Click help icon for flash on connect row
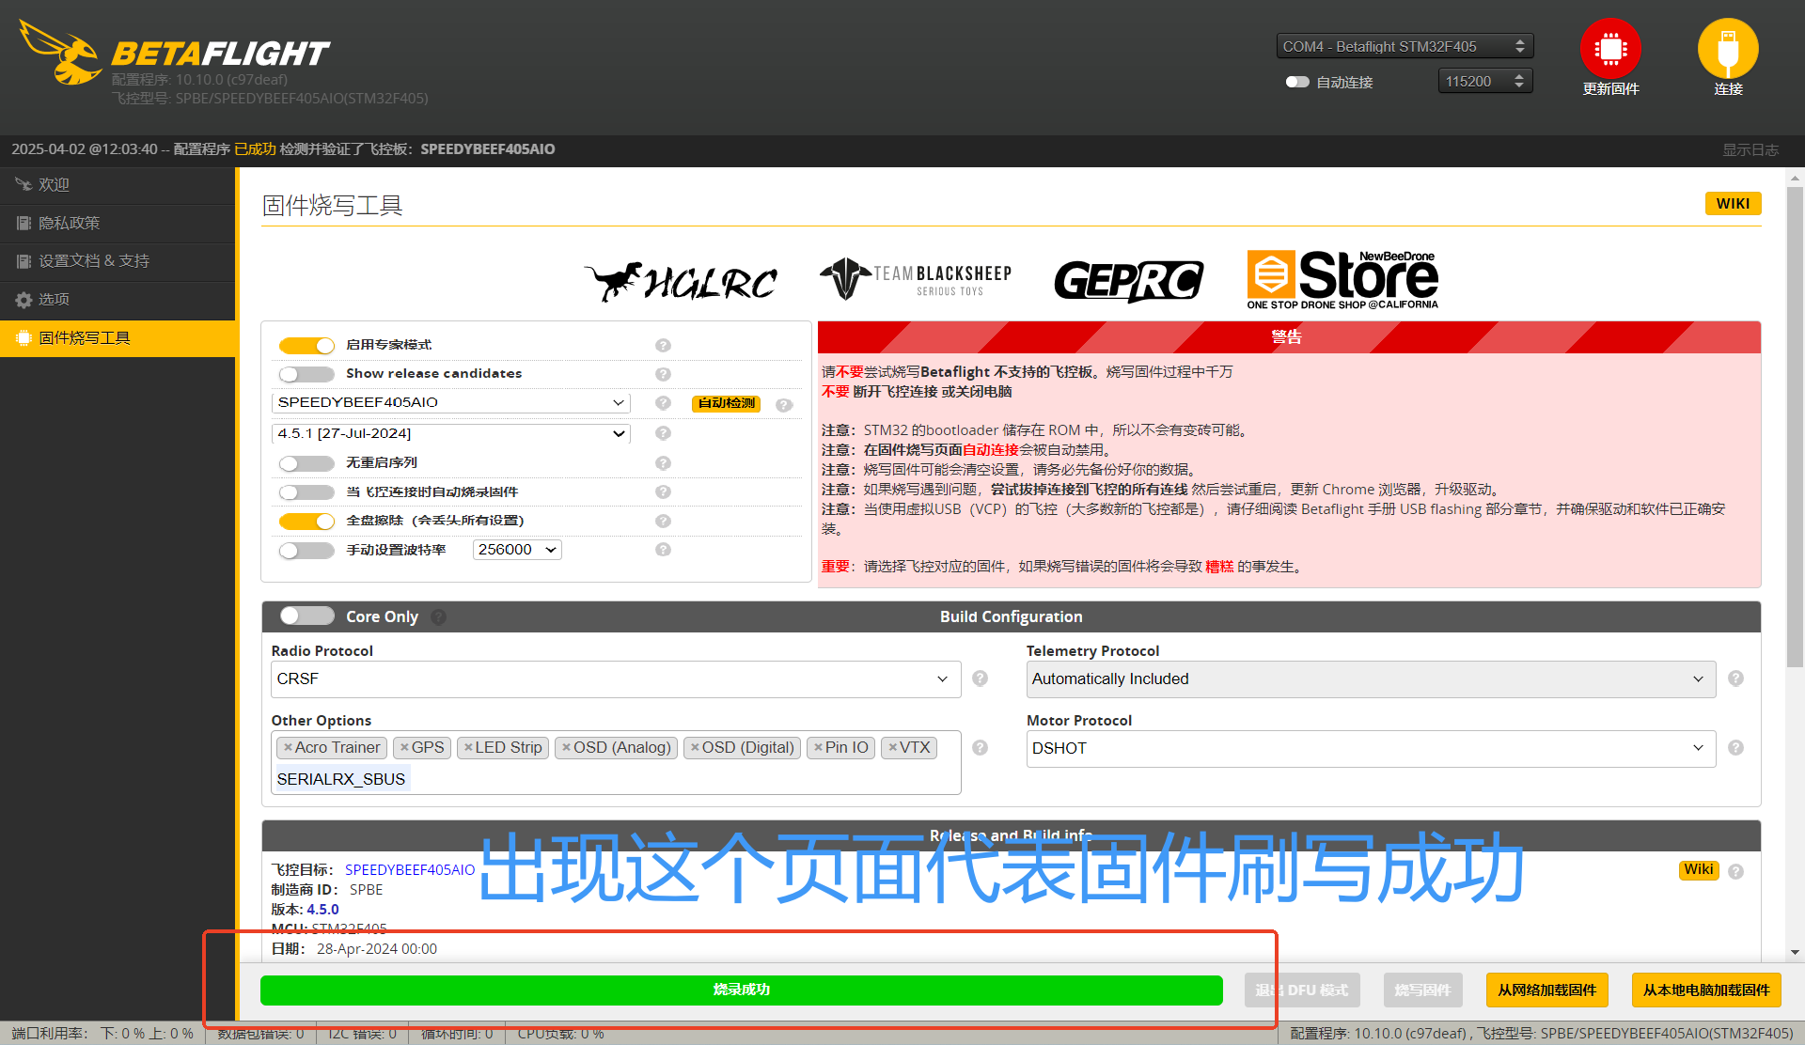The image size is (1805, 1045). [663, 492]
